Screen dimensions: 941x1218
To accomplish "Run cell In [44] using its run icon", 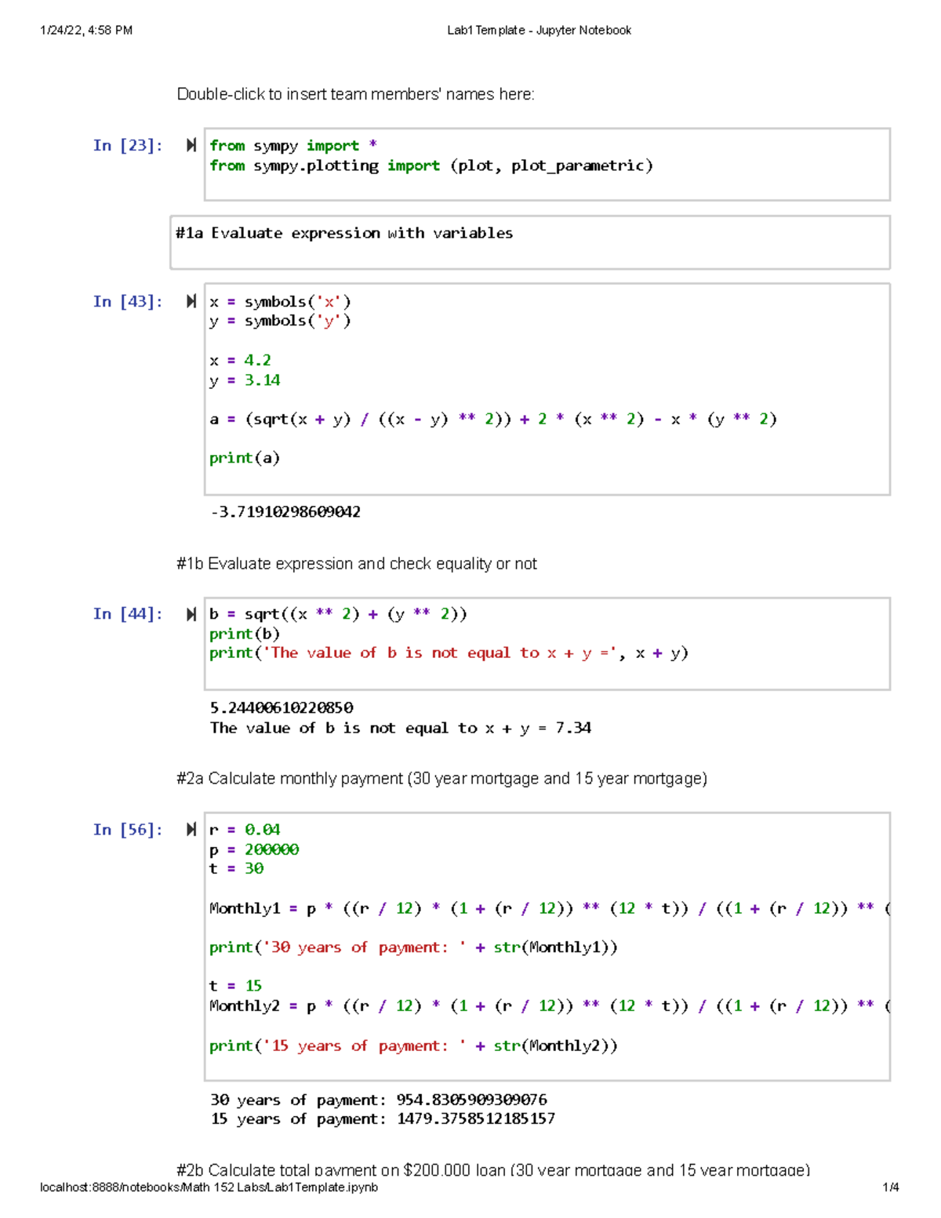I will (191, 614).
